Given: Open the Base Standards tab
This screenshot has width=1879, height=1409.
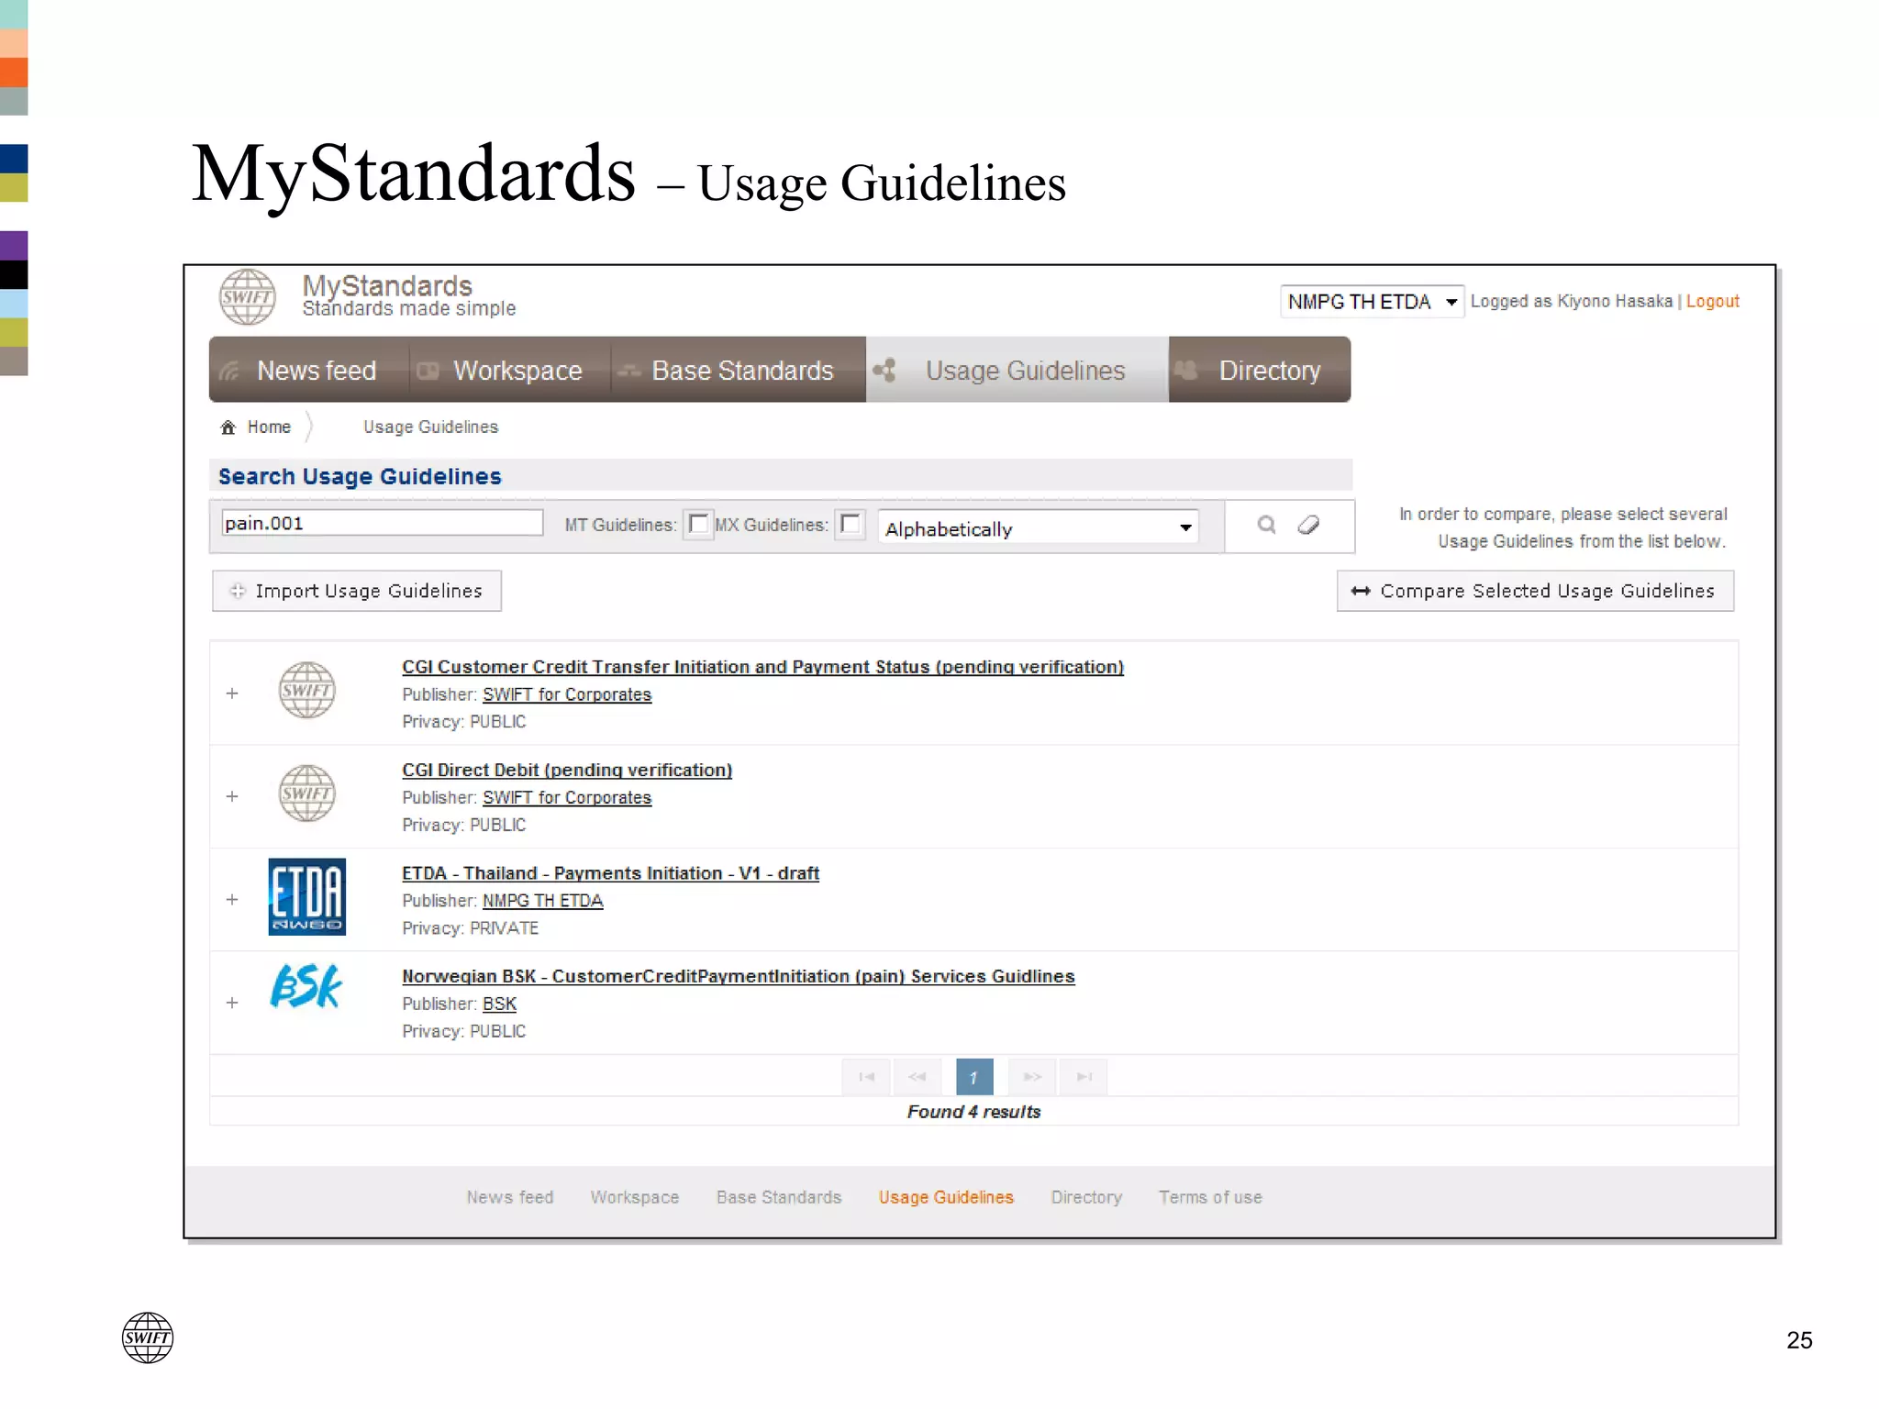Looking at the screenshot, I should click(739, 370).
